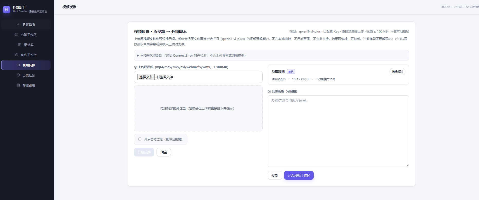Click the 开始反推 button

click(144, 152)
